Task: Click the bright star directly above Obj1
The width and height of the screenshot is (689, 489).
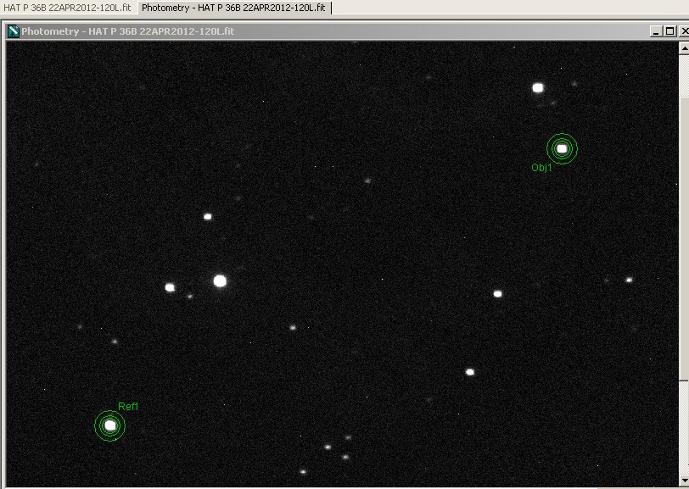Action: coord(537,87)
